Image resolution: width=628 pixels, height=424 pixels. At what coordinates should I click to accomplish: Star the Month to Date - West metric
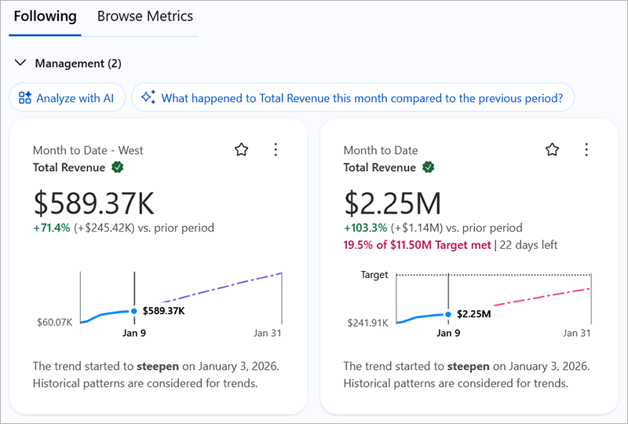coord(241,150)
